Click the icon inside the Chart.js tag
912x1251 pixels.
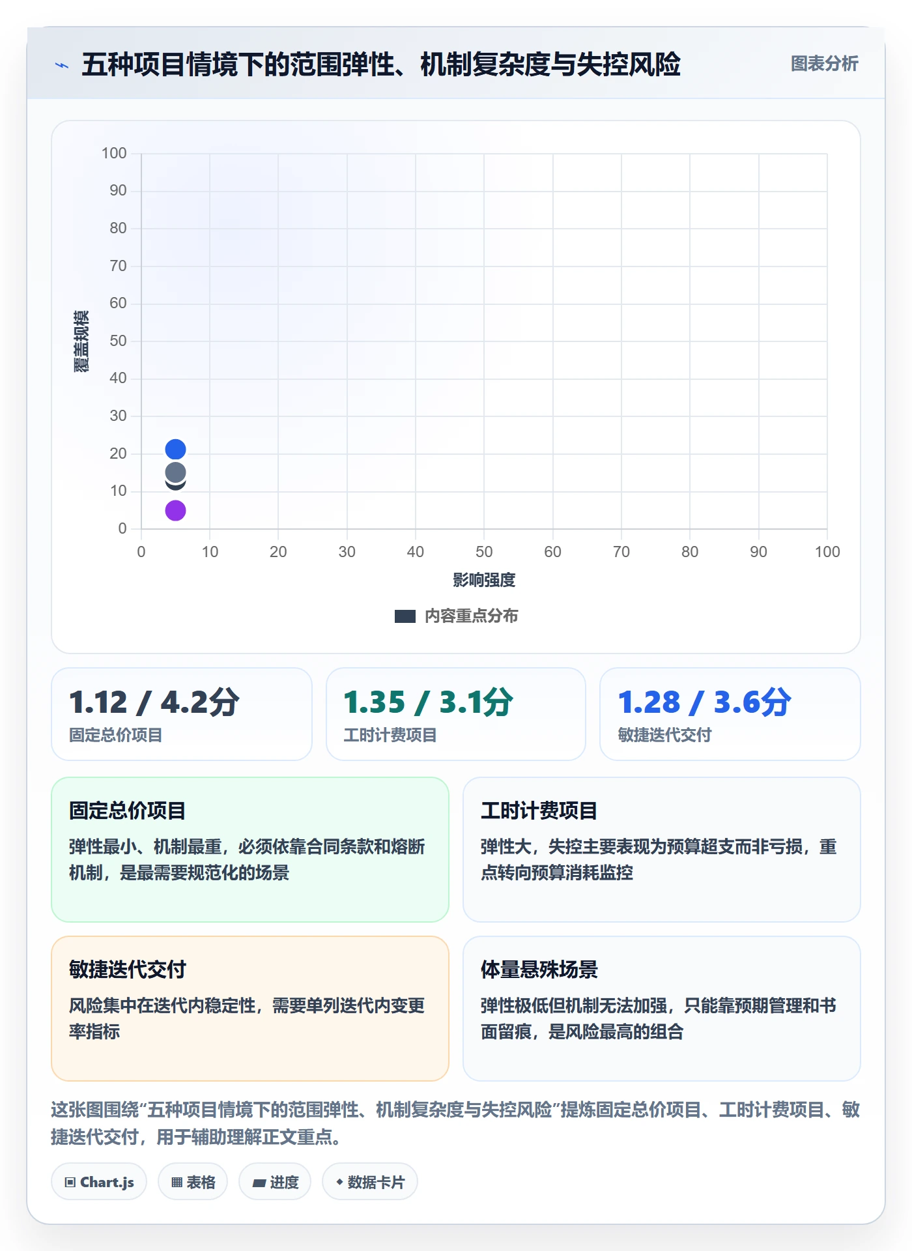click(70, 1182)
